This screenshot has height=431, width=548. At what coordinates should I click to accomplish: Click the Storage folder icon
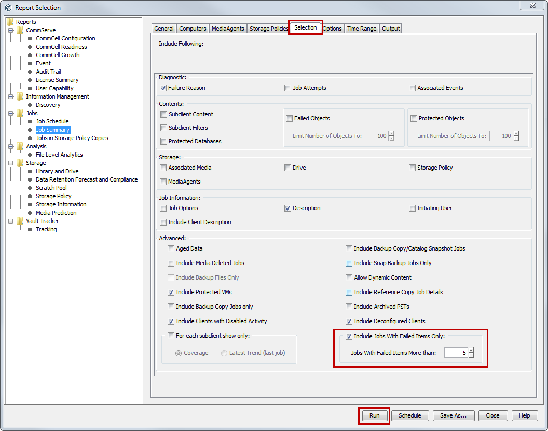click(20, 163)
